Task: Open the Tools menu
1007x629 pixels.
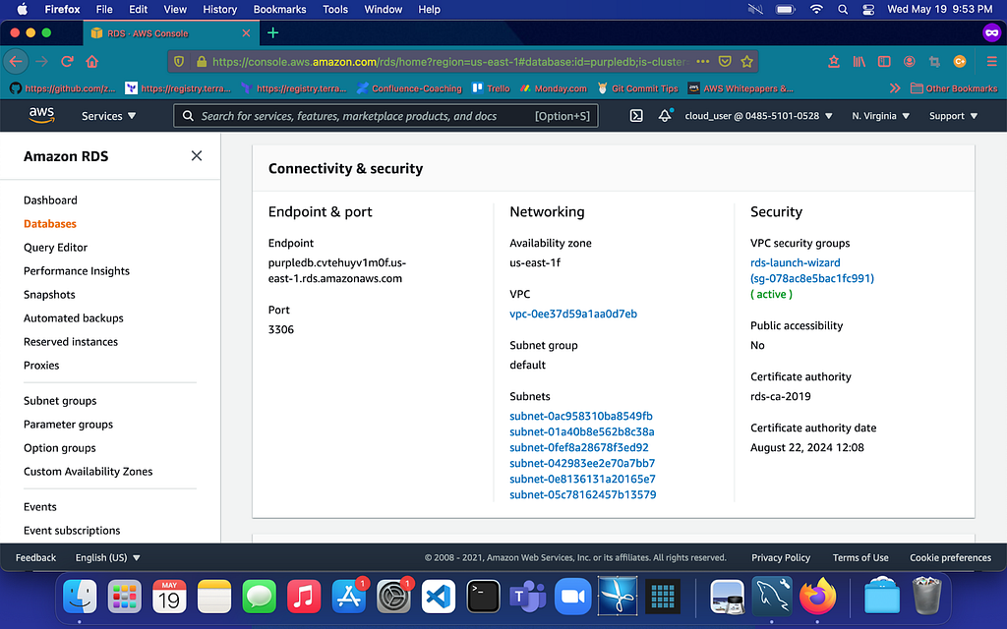Action: [335, 10]
